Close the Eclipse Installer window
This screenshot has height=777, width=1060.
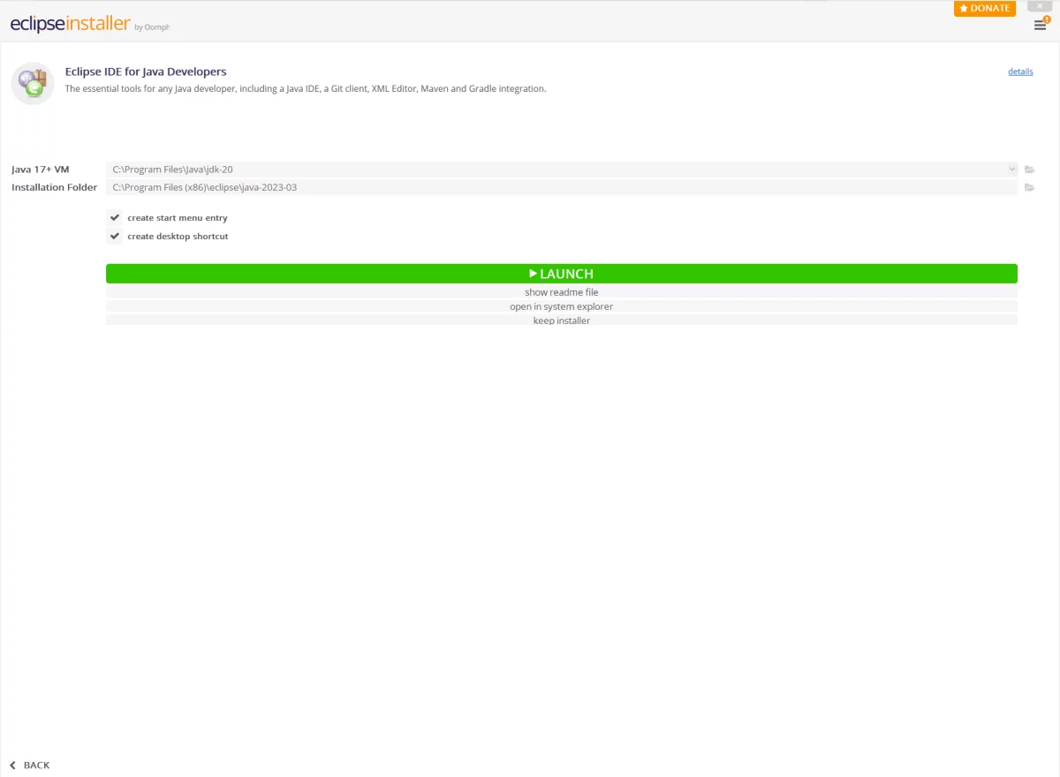coord(1039,6)
